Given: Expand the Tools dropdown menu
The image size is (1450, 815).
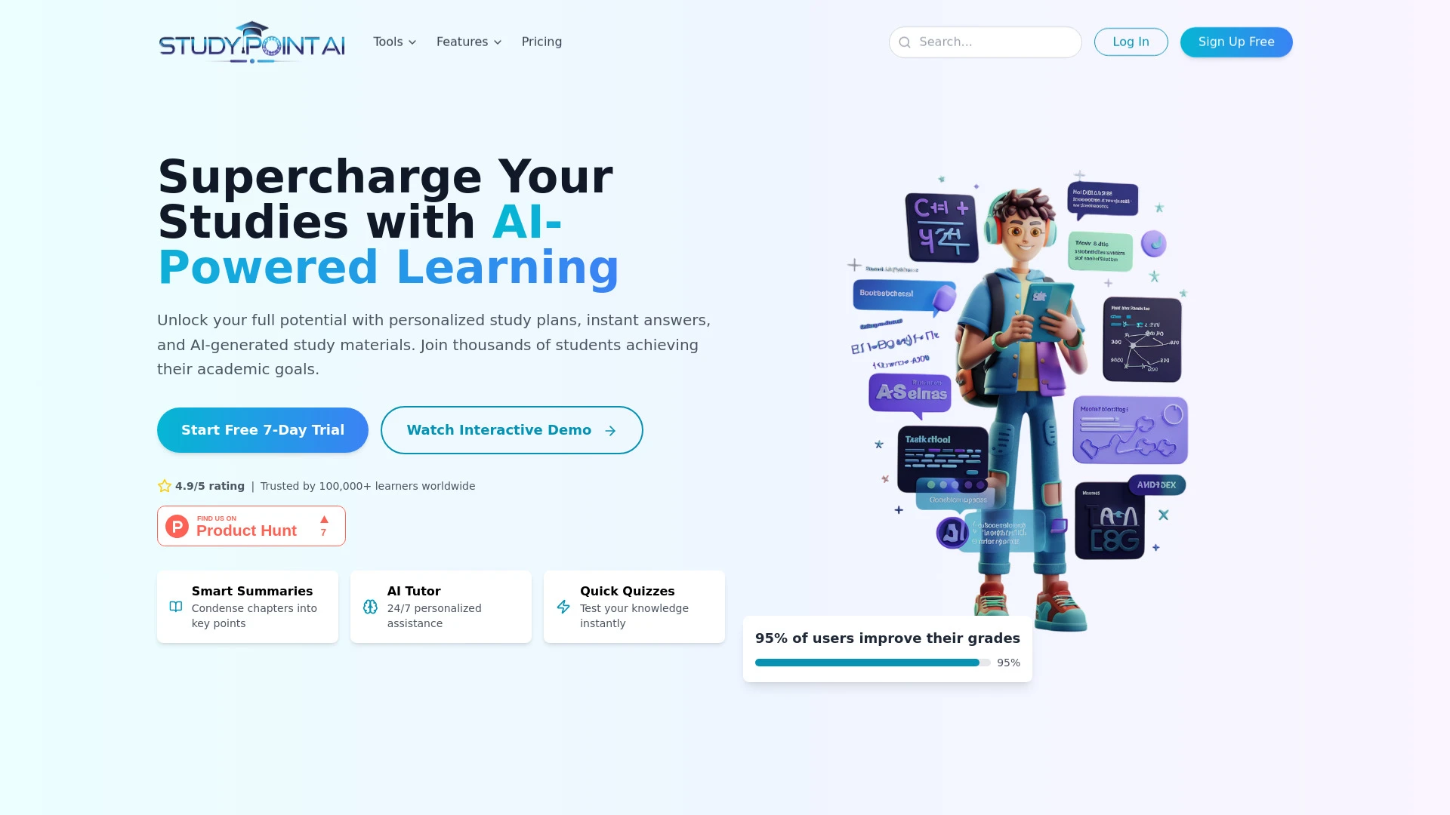Looking at the screenshot, I should (394, 42).
